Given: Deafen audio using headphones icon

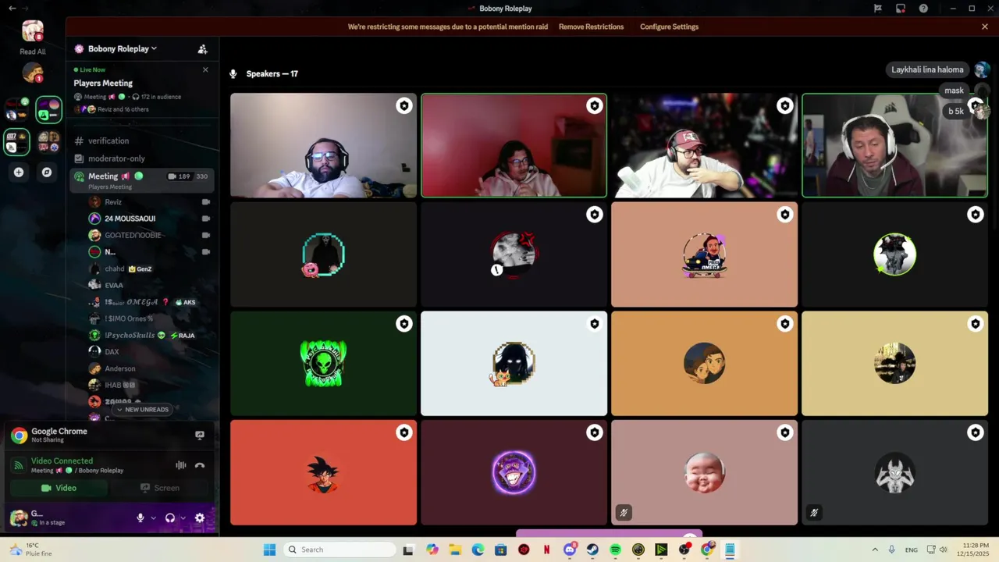Looking at the screenshot, I should pos(170,518).
